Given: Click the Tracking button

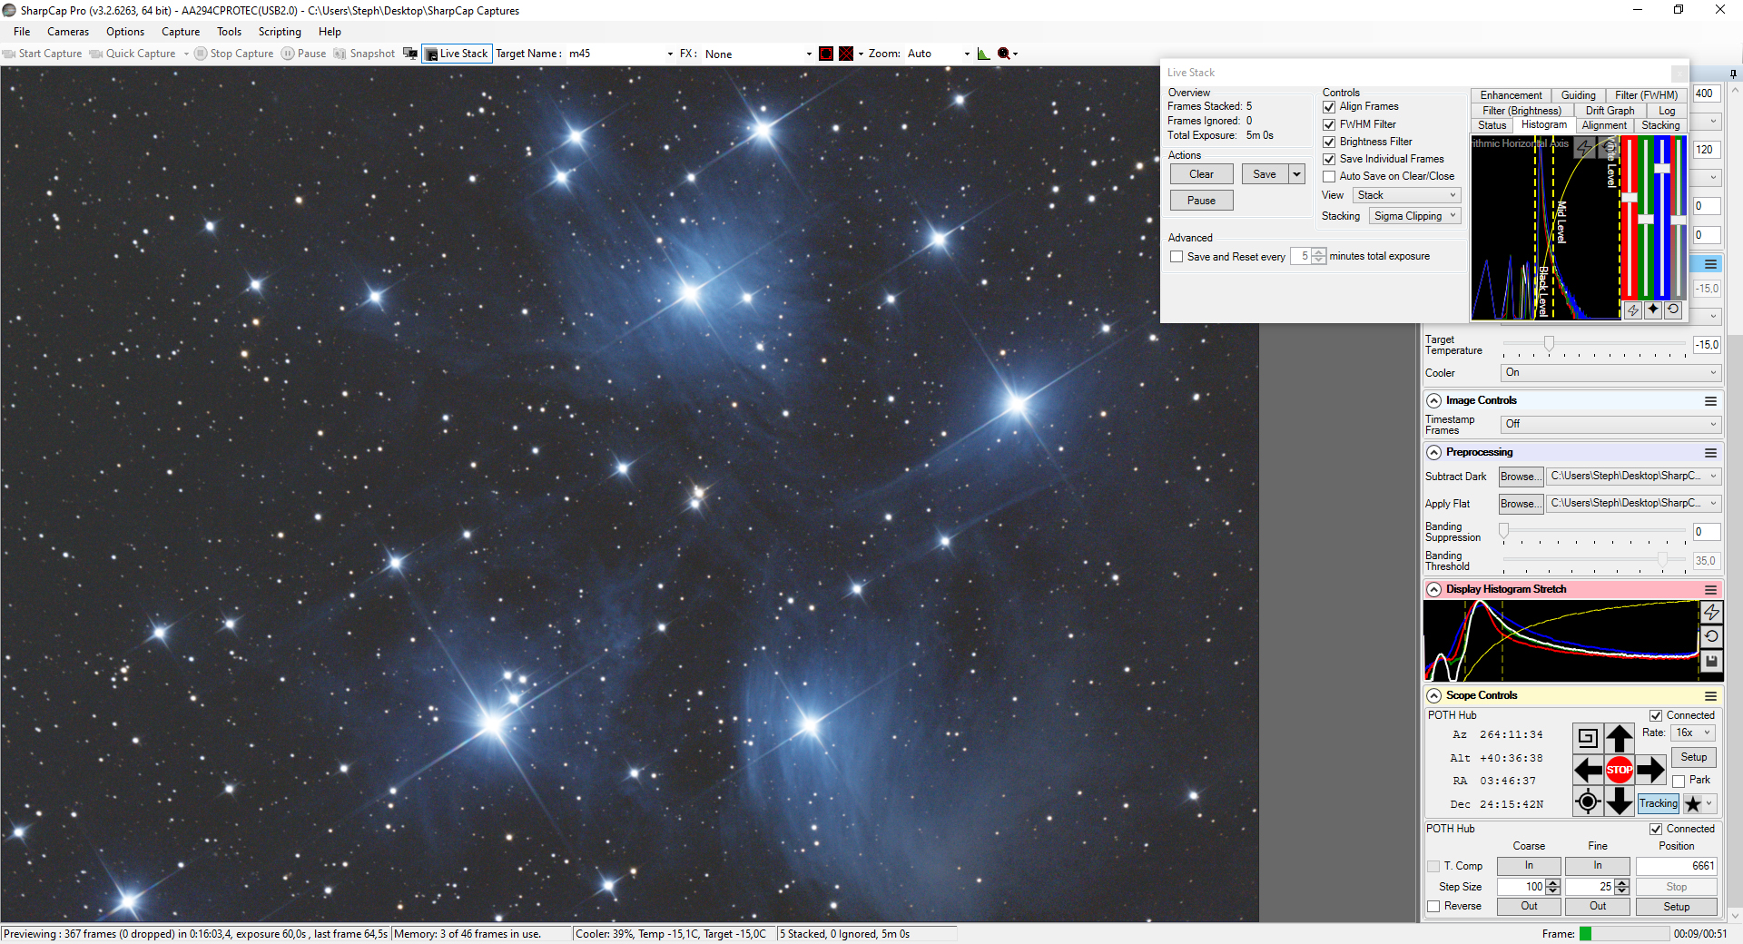Looking at the screenshot, I should click(1659, 803).
